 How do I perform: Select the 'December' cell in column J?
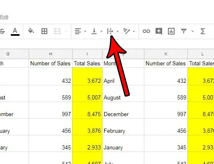[123, 110]
